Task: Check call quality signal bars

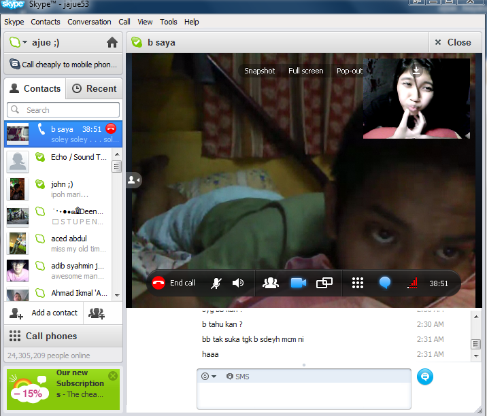Action: [412, 283]
